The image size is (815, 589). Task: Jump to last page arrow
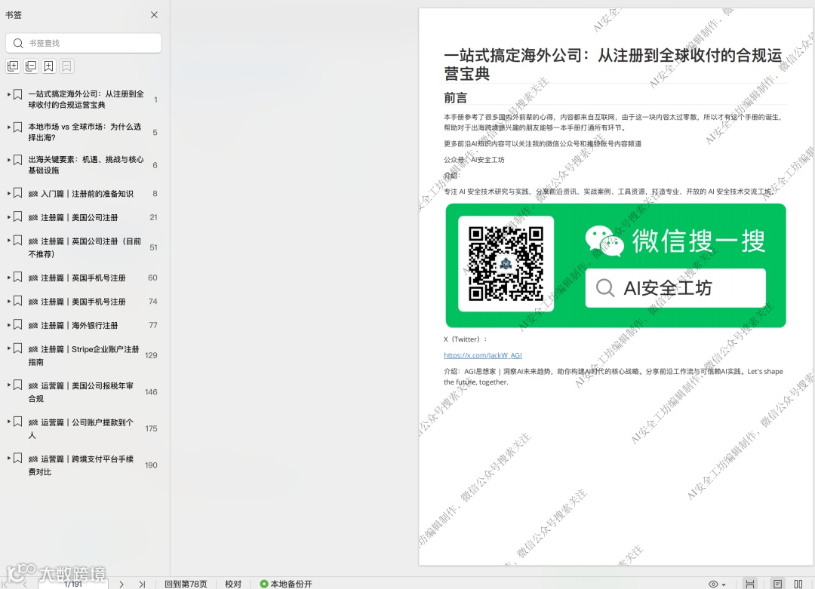[x=142, y=584]
